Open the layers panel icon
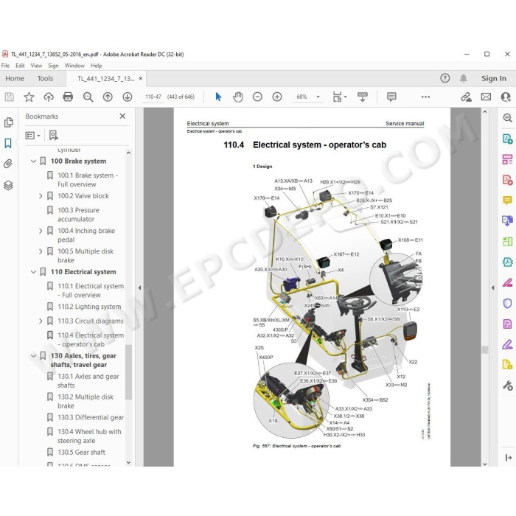 point(8,185)
